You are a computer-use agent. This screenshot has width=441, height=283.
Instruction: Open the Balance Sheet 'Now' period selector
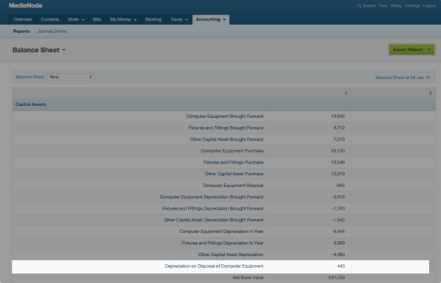[71, 77]
